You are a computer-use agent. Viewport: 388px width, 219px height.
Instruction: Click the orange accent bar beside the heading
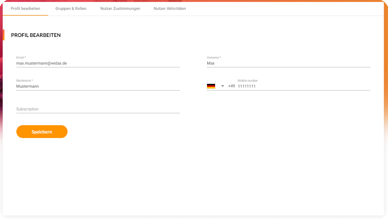tap(4, 35)
